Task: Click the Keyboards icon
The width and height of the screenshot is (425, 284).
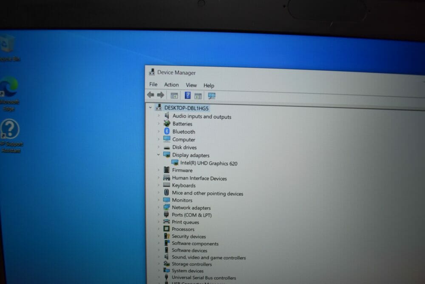Action: pos(167,185)
